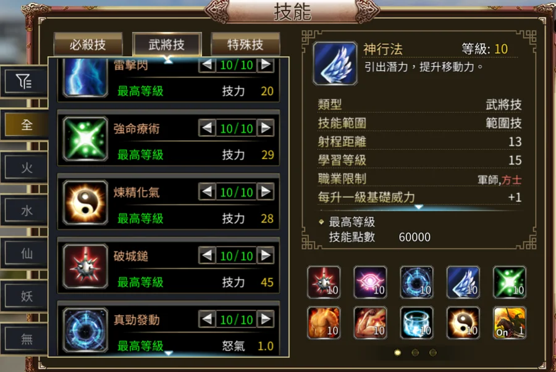Select the 水 element filter
Viewport: 556px width, 372px height.
coord(26,210)
